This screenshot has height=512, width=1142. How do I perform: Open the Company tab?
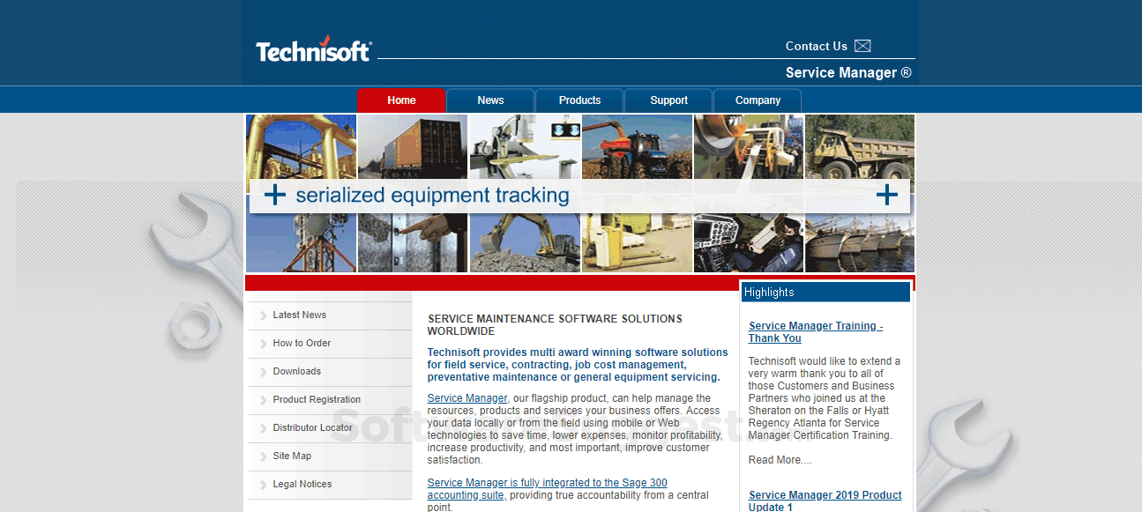757,100
